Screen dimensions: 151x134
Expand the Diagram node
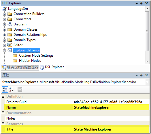pos(4,25)
